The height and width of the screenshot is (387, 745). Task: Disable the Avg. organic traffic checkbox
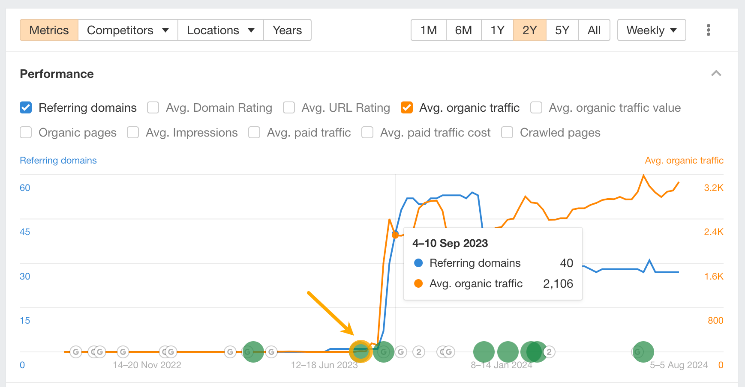click(407, 107)
